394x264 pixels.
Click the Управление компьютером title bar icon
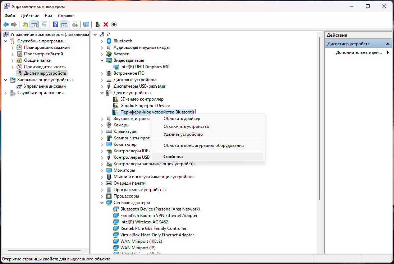pyautogui.click(x=7, y=6)
